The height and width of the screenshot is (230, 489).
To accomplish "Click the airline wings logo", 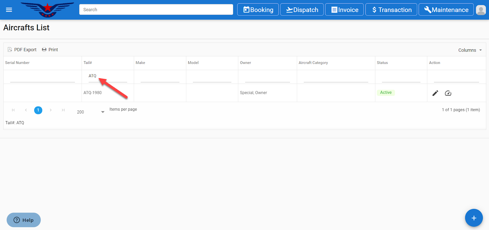I will (x=47, y=10).
